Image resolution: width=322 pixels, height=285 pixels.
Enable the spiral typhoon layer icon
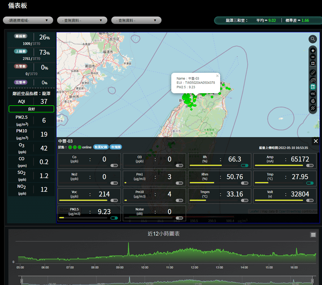click(313, 101)
